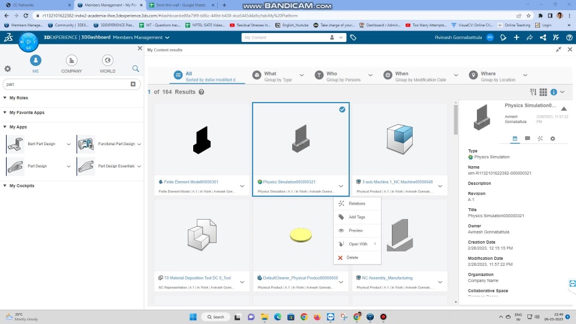Toggle the information panel icon
This screenshot has height=324, width=576.
click(554, 92)
